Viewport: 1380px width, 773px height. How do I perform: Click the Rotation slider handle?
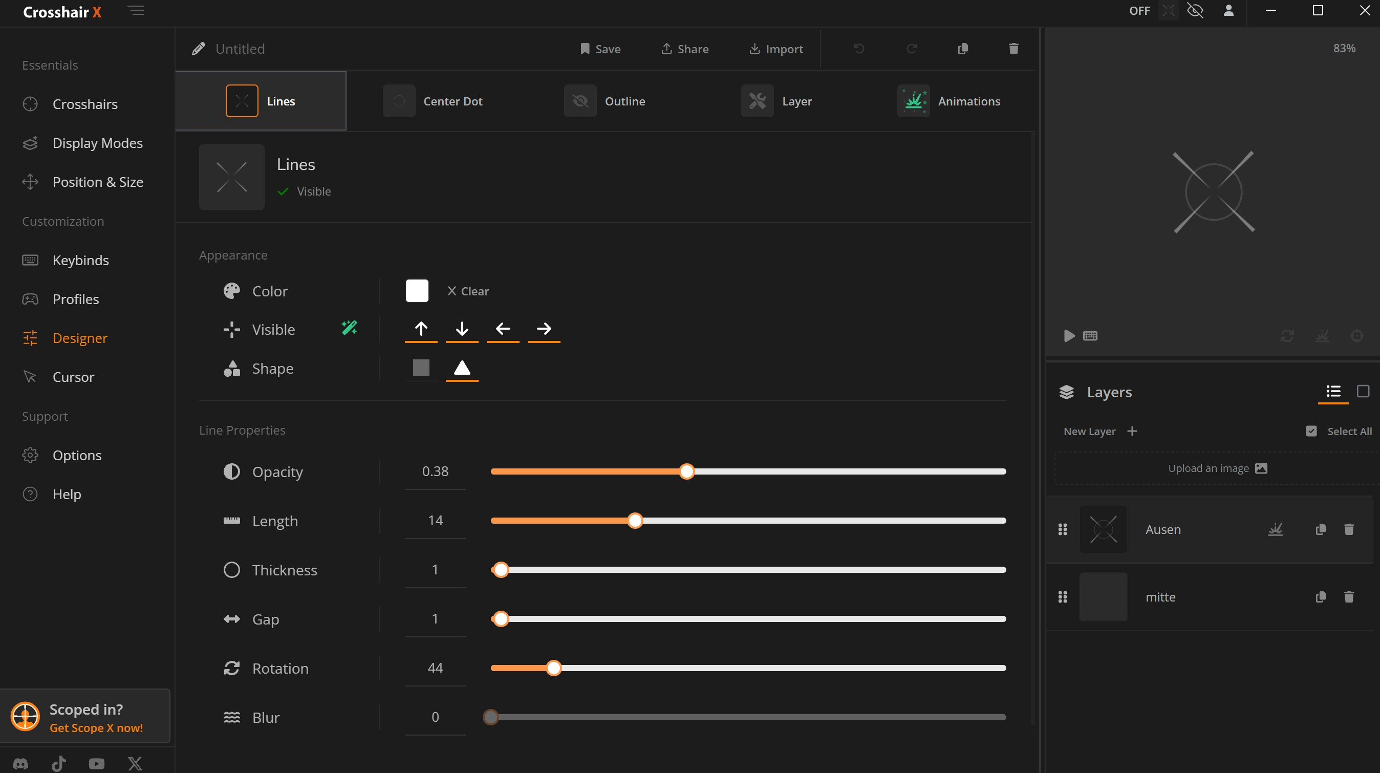(554, 668)
